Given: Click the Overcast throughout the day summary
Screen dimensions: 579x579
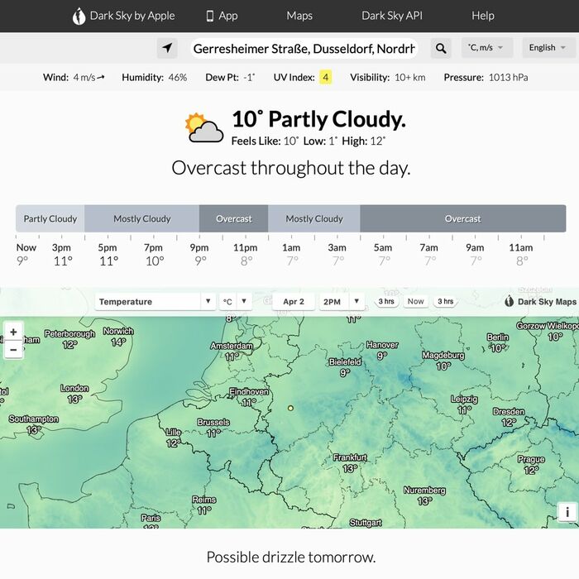Looking at the screenshot, I should (x=291, y=168).
